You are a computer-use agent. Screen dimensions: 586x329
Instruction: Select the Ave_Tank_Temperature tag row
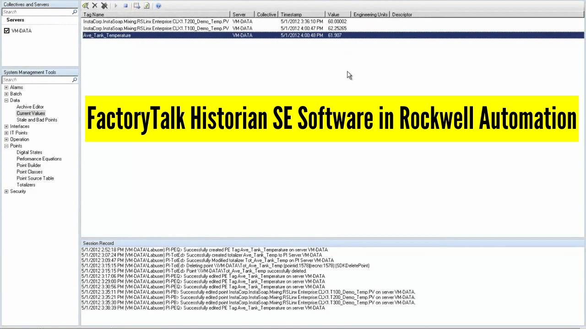(x=333, y=35)
